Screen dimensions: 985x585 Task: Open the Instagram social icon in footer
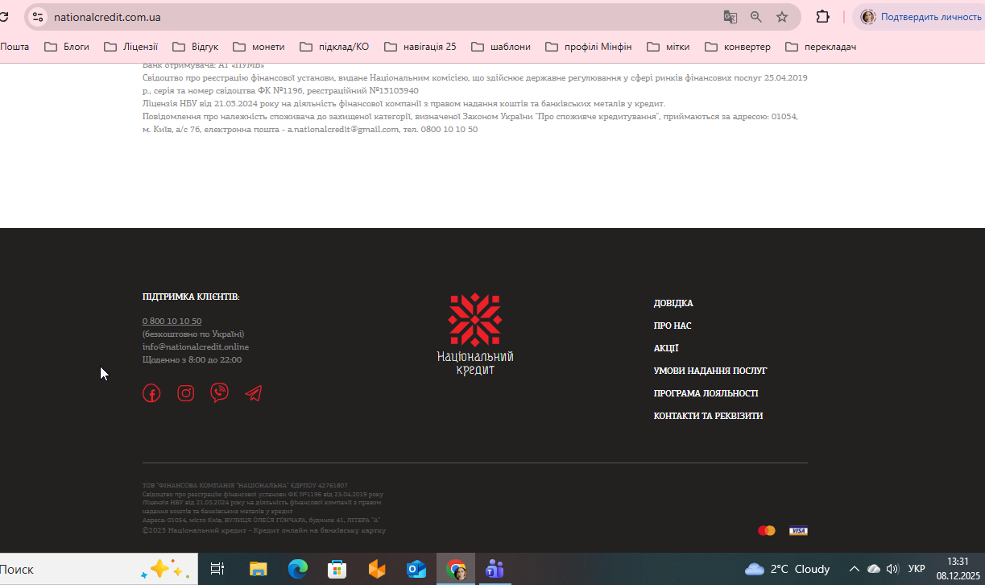coord(186,393)
